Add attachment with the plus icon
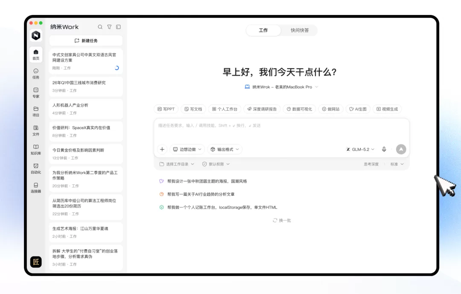Viewport: 461px width, 294px height. point(162,150)
